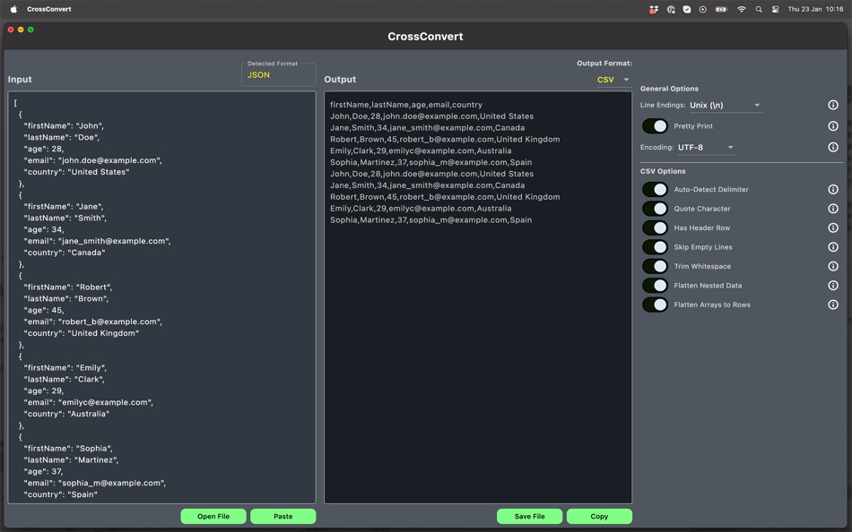Toggle Skip Empty Lines

655,247
